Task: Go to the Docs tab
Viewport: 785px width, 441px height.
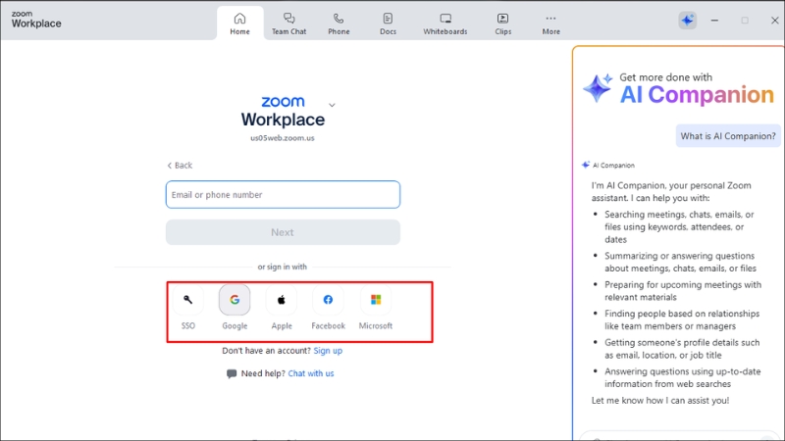Action: pos(388,24)
